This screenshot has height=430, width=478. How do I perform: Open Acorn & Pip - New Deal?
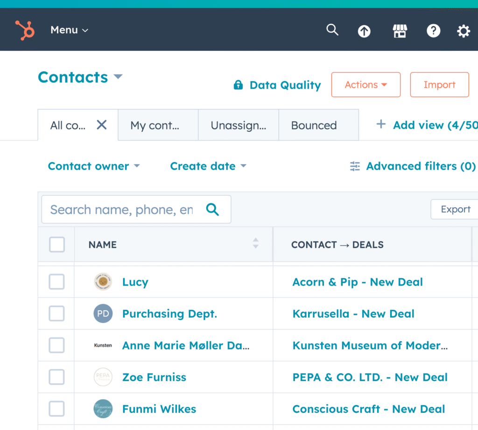358,282
